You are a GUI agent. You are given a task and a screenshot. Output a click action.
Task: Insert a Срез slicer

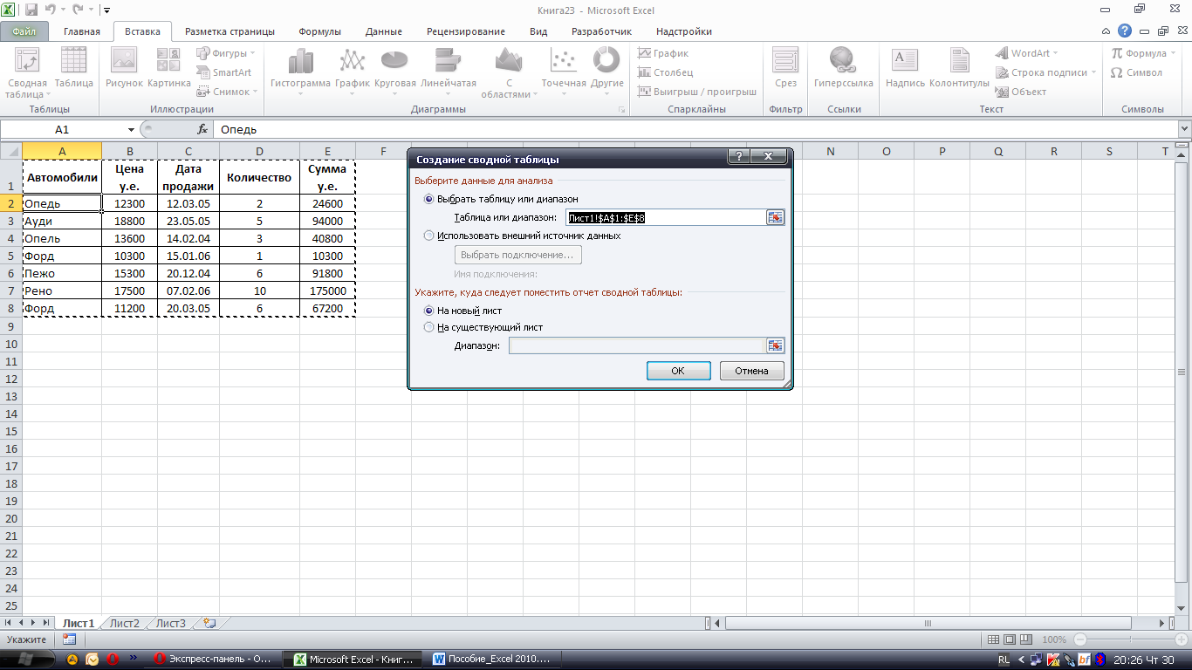pos(785,68)
